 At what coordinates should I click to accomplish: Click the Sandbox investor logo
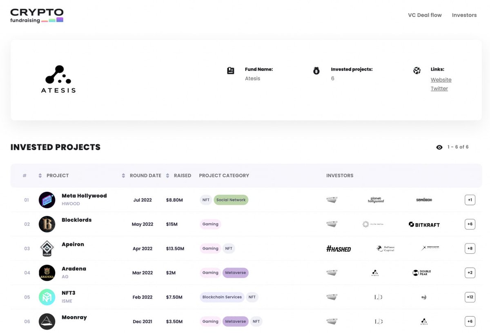424,200
